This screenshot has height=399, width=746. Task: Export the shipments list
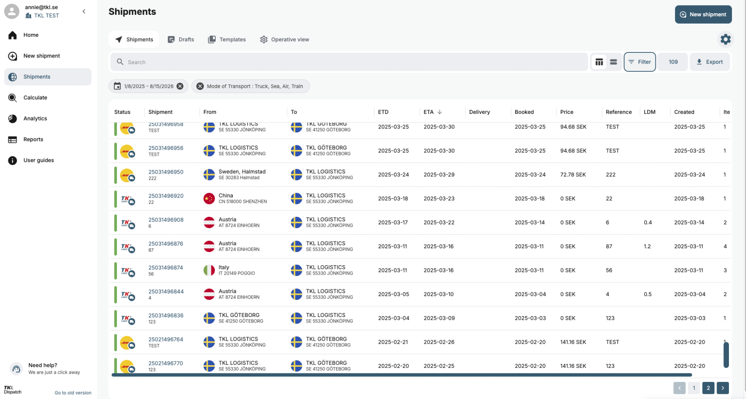(x=709, y=62)
